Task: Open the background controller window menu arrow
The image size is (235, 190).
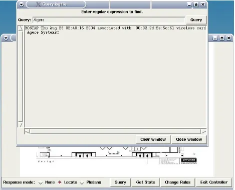Action: pos(6,38)
